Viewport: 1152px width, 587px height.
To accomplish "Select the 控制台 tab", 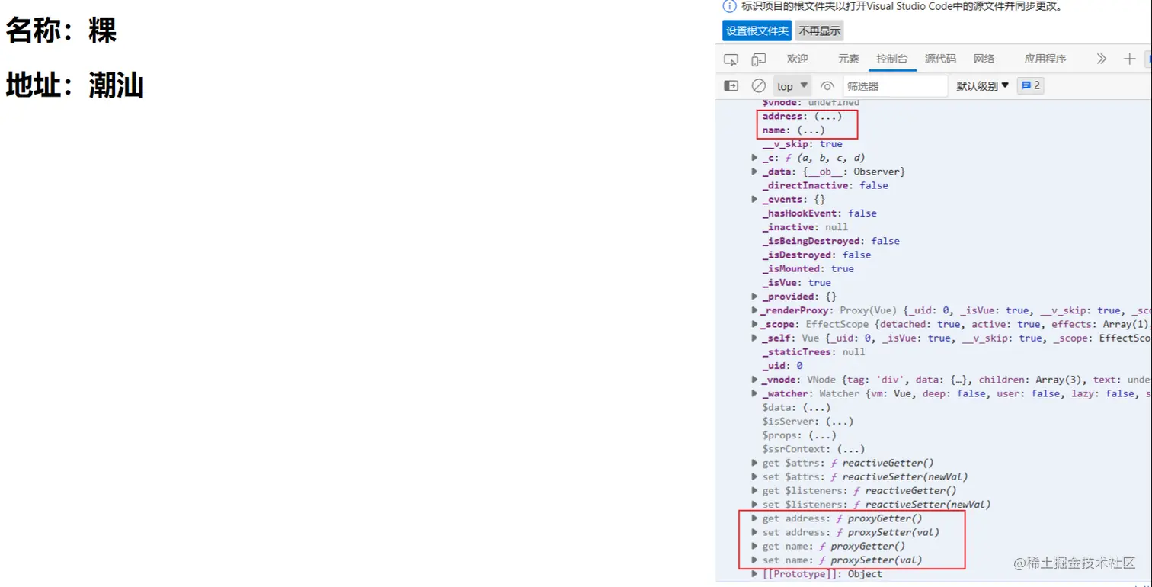I will point(892,59).
